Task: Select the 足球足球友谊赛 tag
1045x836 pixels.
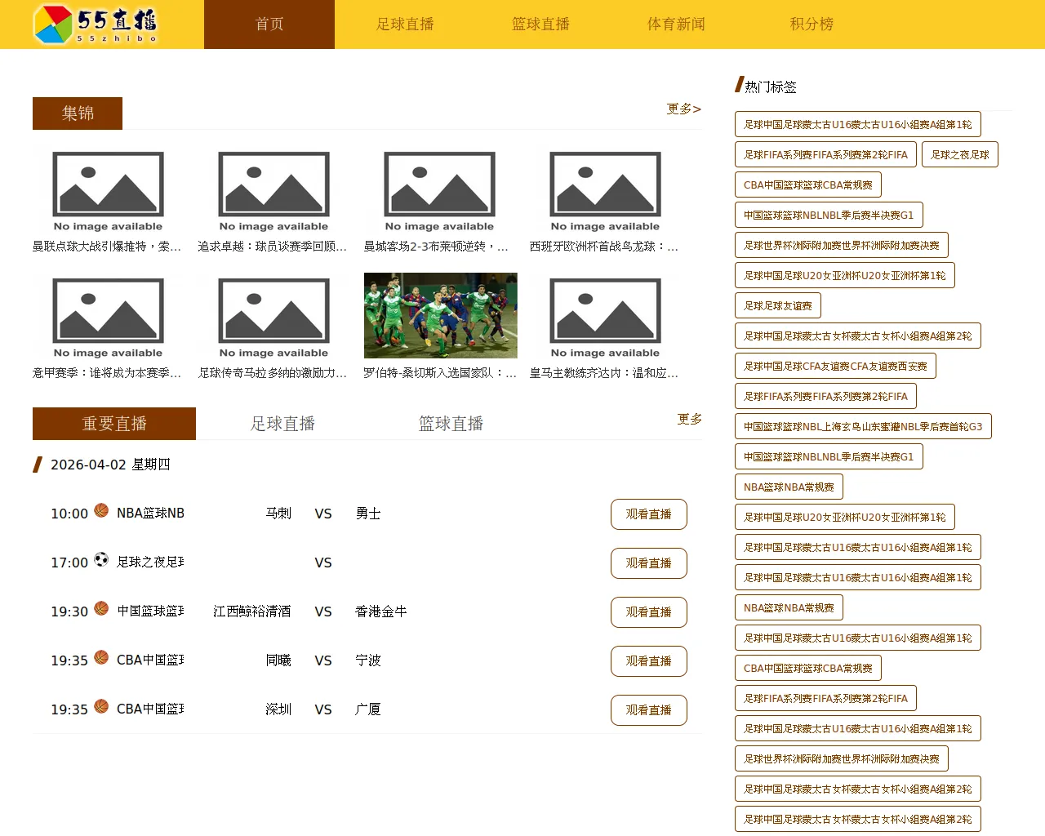Action: point(777,306)
